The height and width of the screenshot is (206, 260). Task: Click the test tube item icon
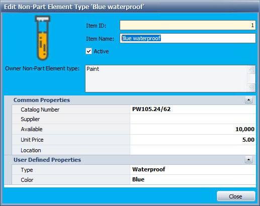43,38
